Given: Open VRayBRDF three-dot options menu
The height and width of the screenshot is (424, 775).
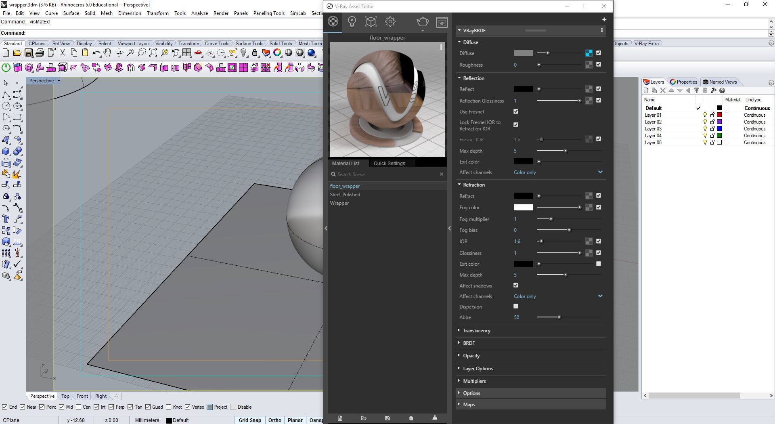Looking at the screenshot, I should tap(602, 30).
